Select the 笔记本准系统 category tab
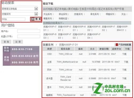 coord(105,9)
